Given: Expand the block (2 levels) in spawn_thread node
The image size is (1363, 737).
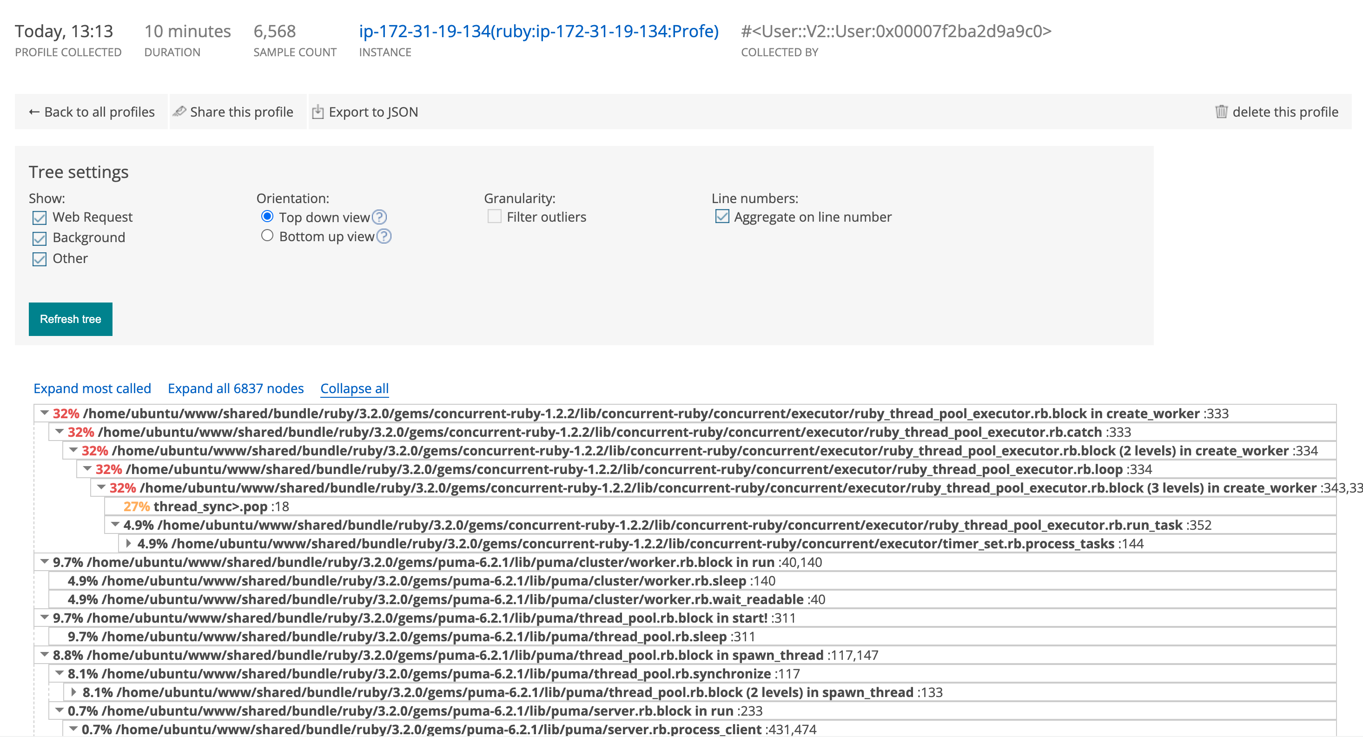Looking at the screenshot, I should (x=73, y=692).
